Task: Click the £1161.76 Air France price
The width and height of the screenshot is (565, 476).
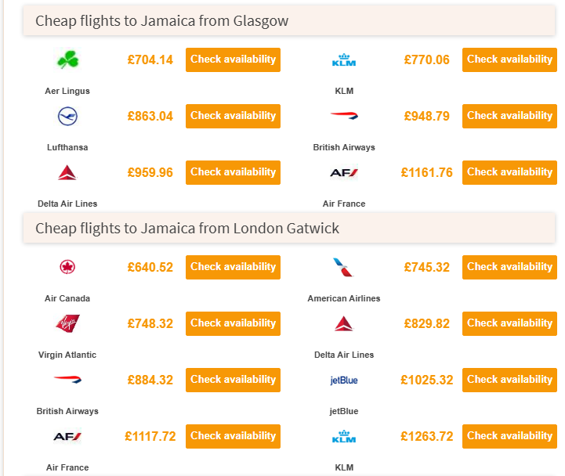Action: tap(426, 172)
